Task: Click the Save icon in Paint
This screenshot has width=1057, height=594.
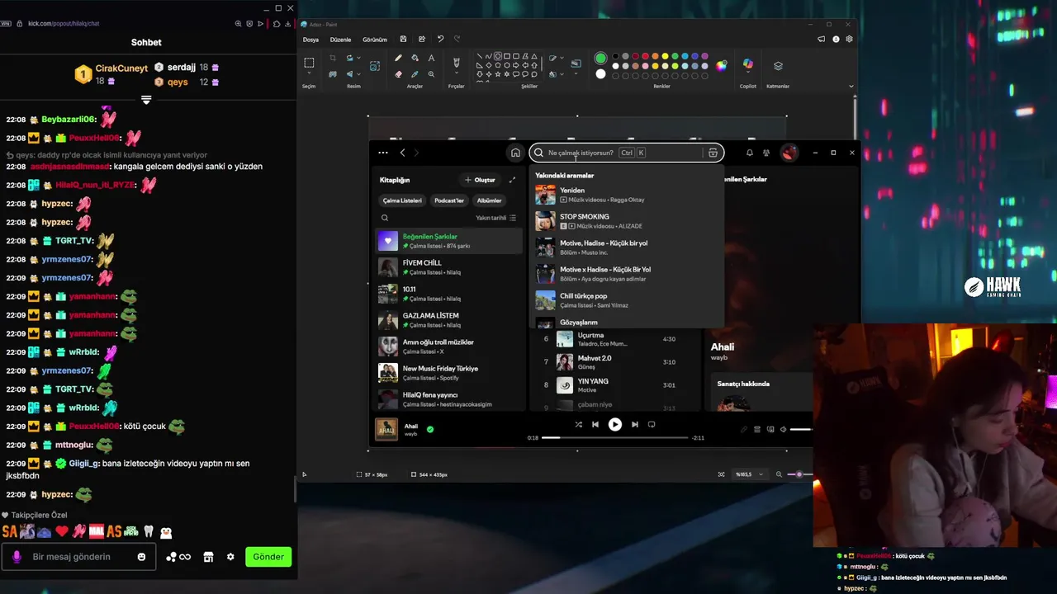Action: pos(403,39)
